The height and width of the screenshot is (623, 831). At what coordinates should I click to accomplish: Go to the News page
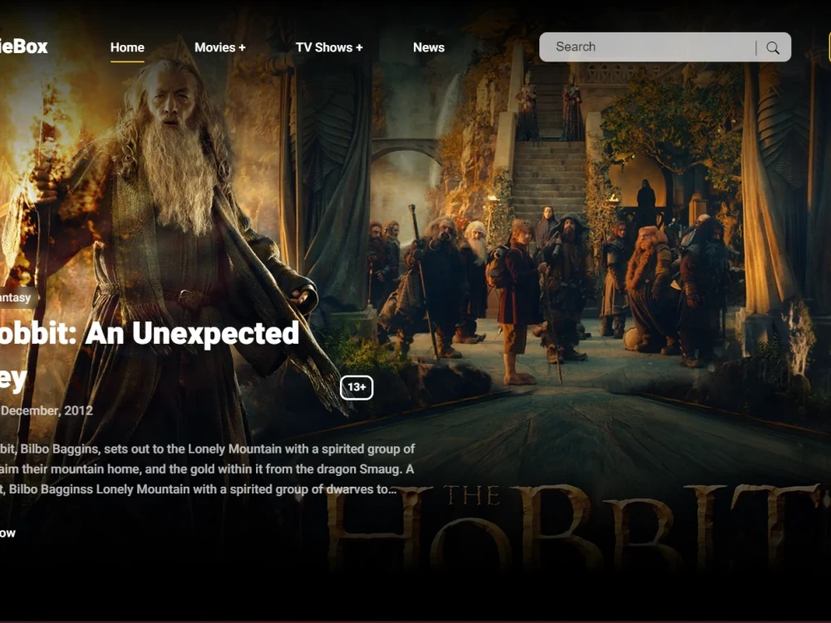429,47
